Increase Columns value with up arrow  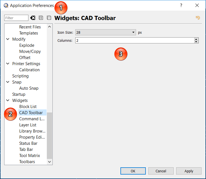[196, 39]
